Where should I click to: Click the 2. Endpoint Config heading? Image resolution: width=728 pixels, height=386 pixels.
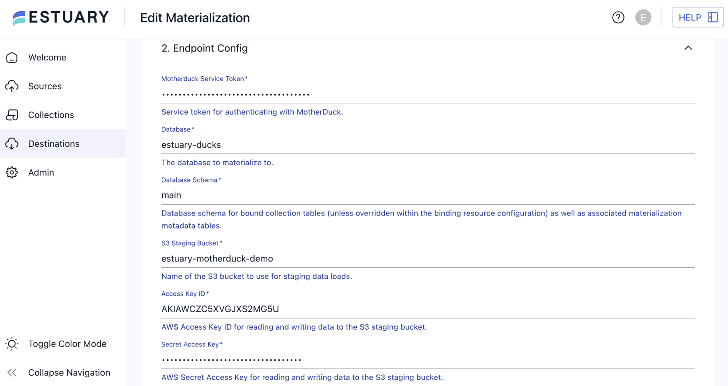click(204, 48)
